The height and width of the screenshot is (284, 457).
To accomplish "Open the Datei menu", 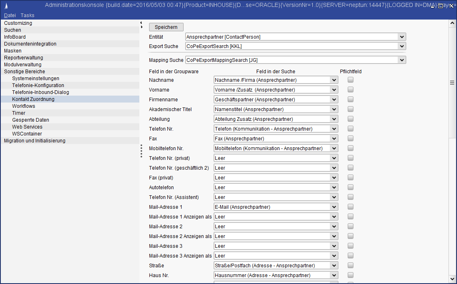I will point(10,15).
